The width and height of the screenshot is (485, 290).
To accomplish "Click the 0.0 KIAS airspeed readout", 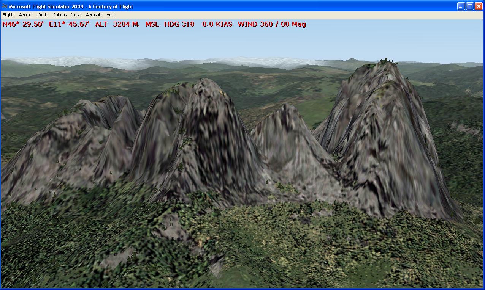I will (x=217, y=24).
